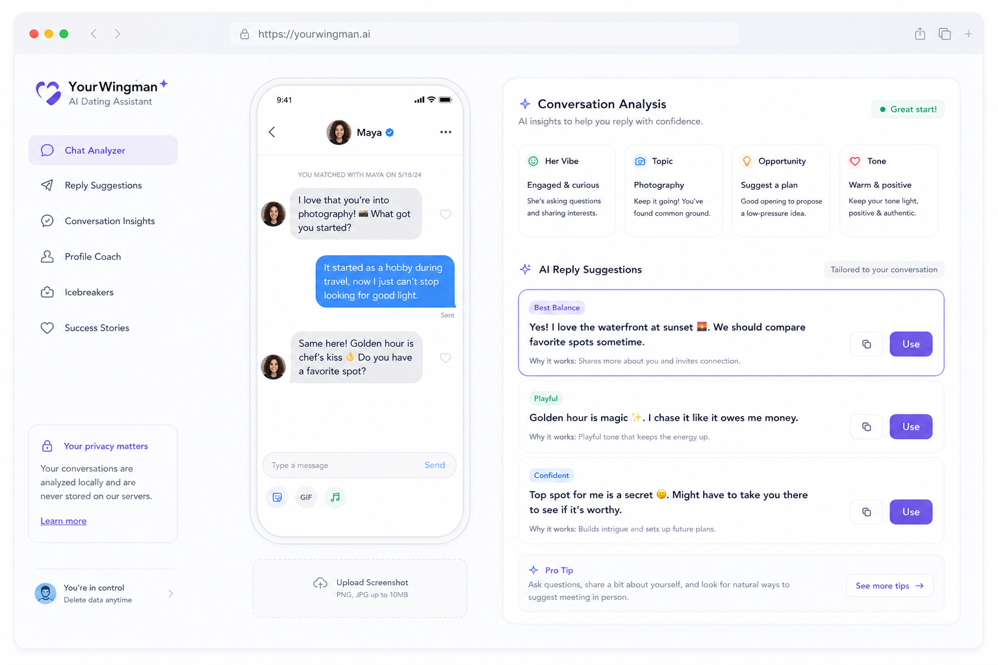Click the Tone heart icon
The image size is (998, 665).
855,161
